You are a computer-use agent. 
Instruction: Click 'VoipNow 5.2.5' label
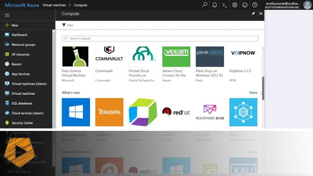tap(240, 71)
